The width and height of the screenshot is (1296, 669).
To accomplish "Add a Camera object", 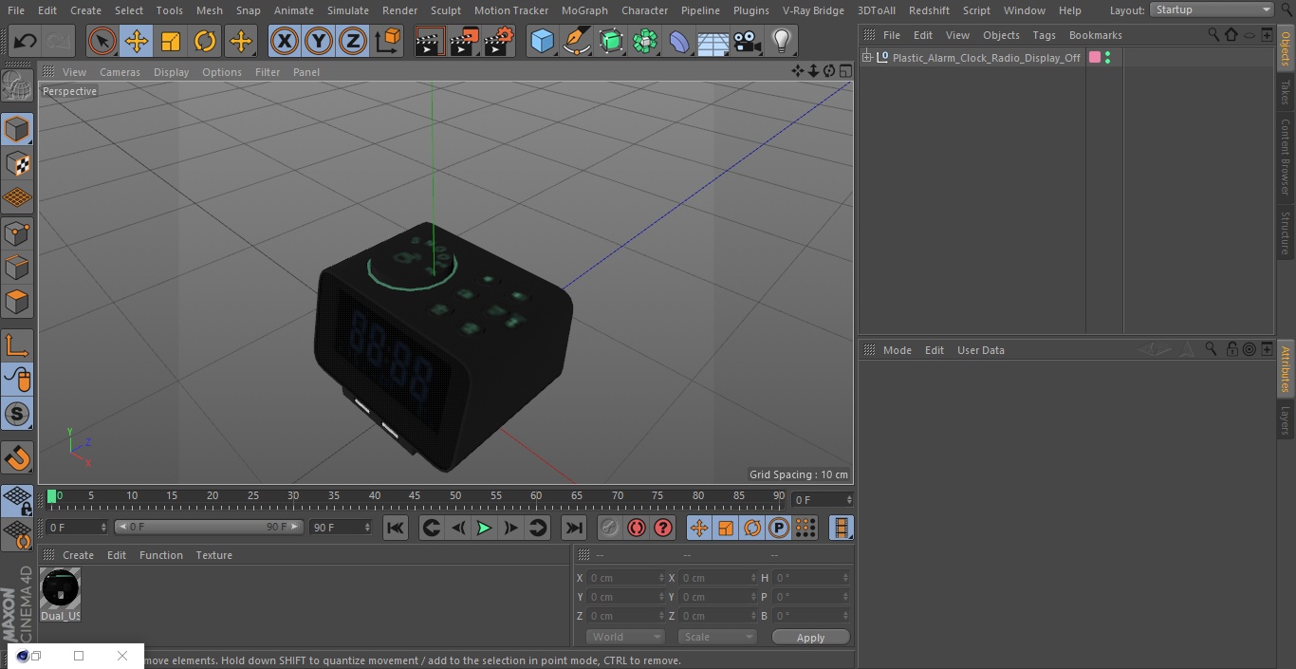I will pyautogui.click(x=748, y=41).
